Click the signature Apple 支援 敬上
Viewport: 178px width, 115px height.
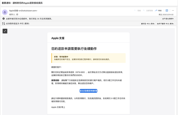58,107
